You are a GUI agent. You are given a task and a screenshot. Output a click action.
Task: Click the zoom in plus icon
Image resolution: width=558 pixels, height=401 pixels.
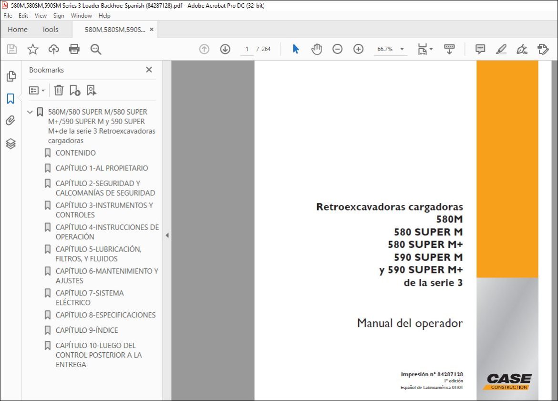click(358, 49)
